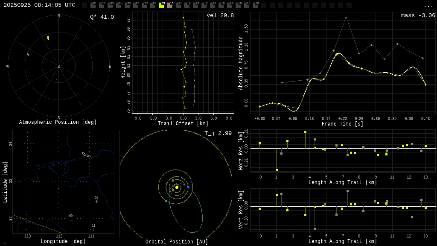Toggle station 11 box in top bar
This screenshot has height=246, width=437.
pyautogui.click(x=178, y=6)
